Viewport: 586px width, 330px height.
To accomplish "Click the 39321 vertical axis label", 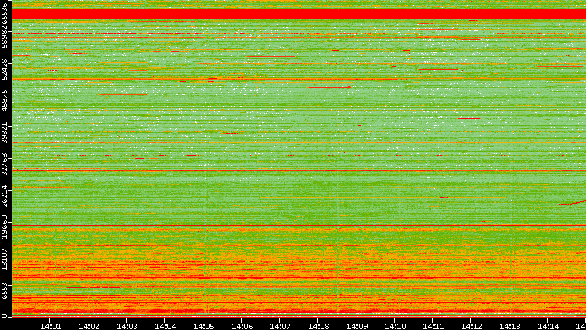I will [4, 132].
